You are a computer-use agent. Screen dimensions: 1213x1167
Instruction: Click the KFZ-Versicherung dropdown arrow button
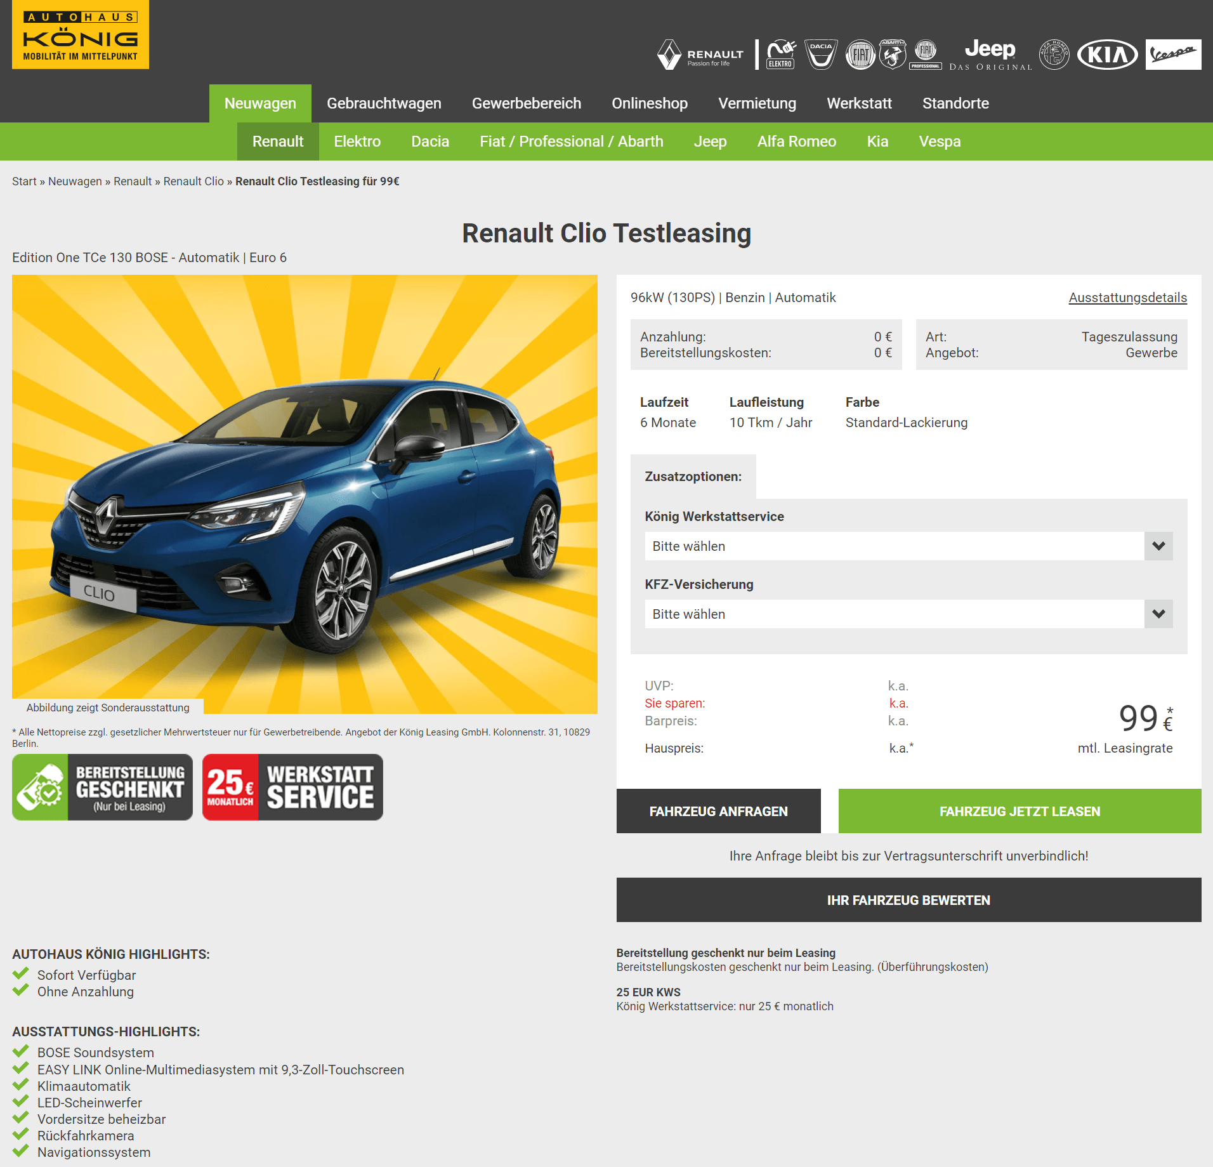coord(1158,614)
